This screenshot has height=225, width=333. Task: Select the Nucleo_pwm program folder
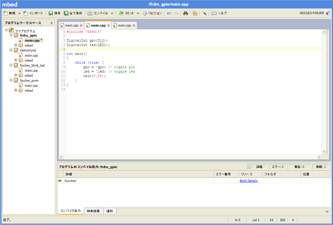pyautogui.click(x=29, y=81)
